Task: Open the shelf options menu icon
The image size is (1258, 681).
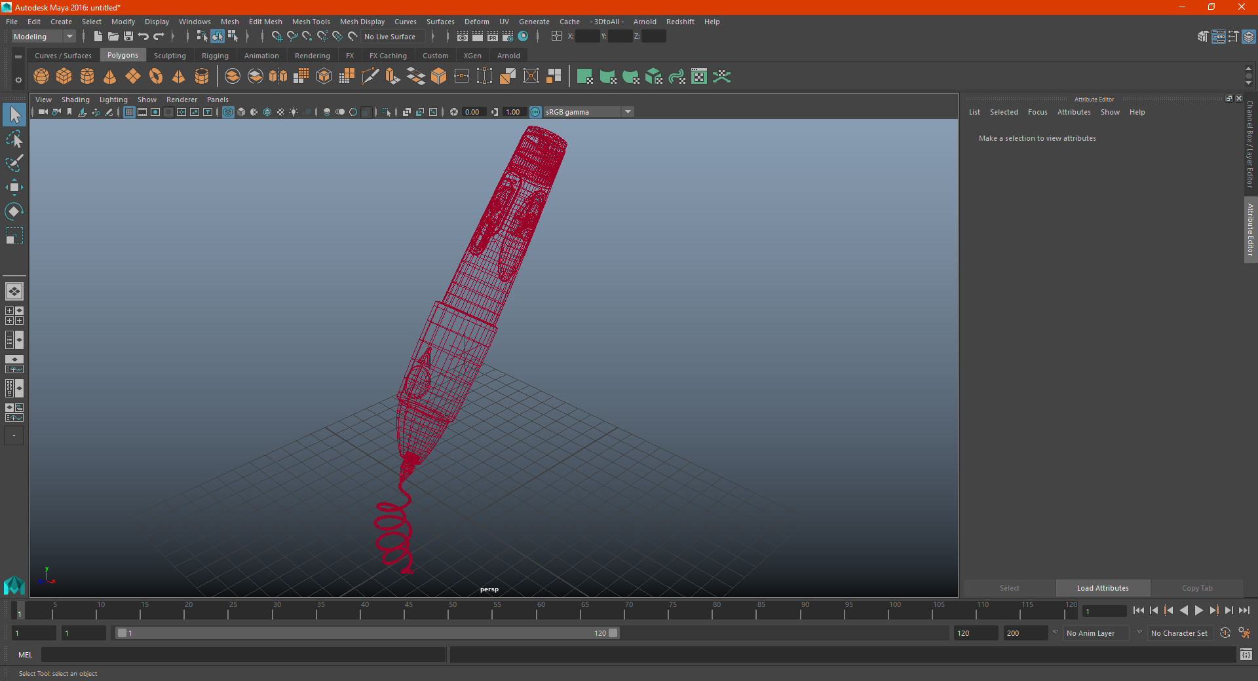Action: pos(18,57)
